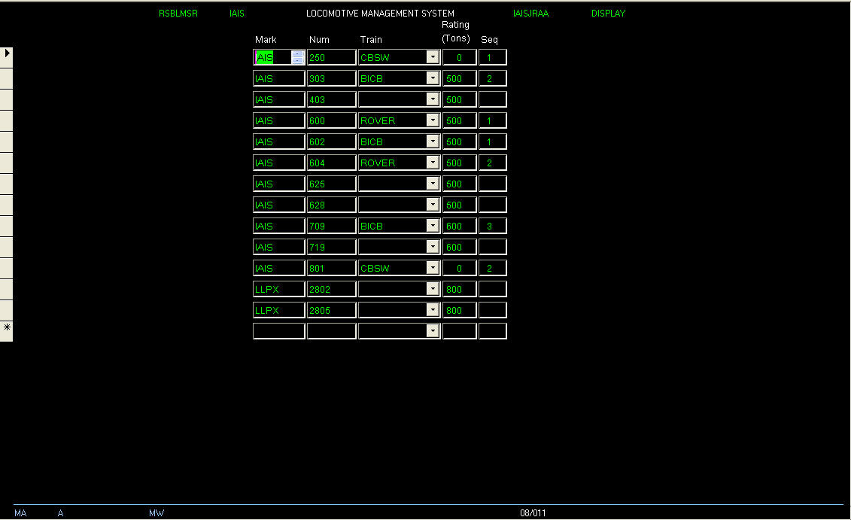
Task: Click LOCOMOTIVE MANAGEMENT SYSTEM title
Action: (380, 14)
